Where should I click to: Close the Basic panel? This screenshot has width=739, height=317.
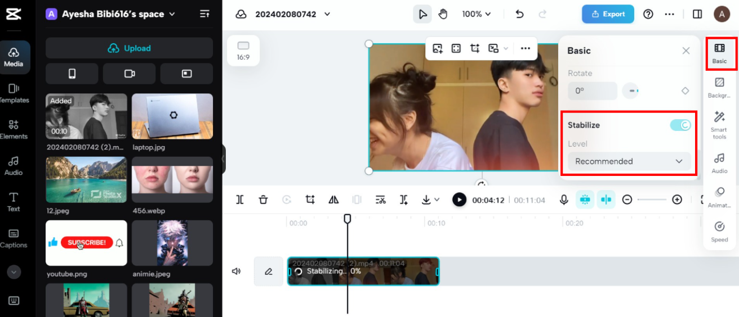[685, 51]
